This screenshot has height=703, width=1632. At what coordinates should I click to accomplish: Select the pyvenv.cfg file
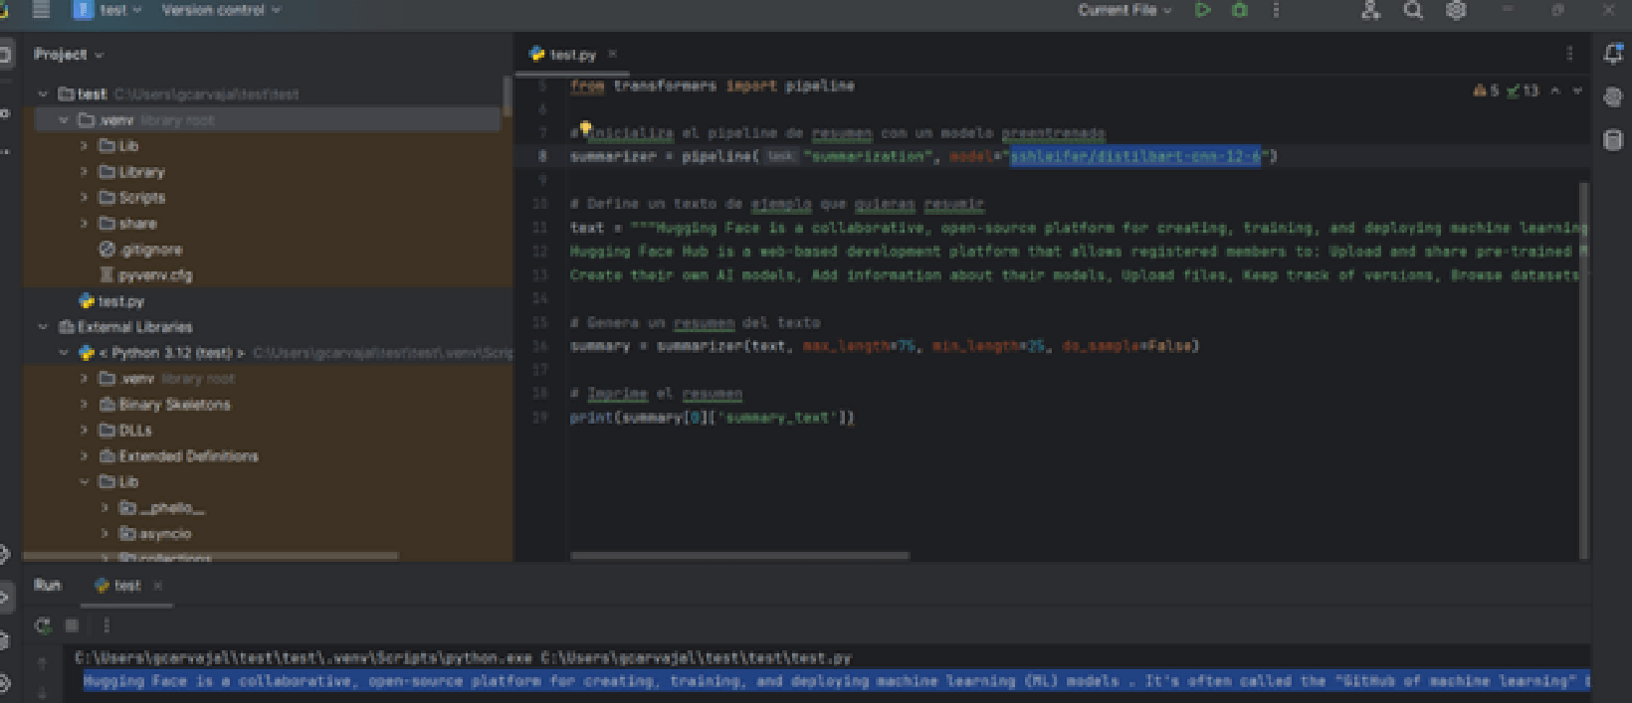pos(154,275)
